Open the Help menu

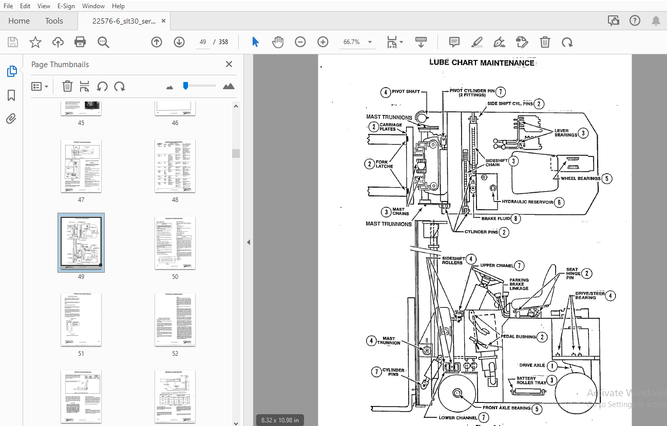tap(118, 6)
